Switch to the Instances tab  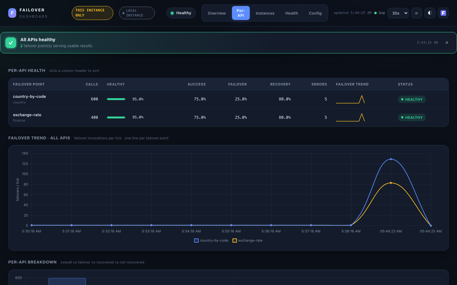[x=265, y=13]
